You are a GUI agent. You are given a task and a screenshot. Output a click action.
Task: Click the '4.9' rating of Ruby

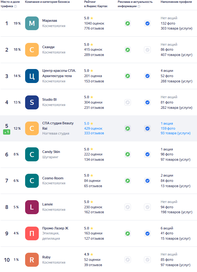tap(87, 255)
